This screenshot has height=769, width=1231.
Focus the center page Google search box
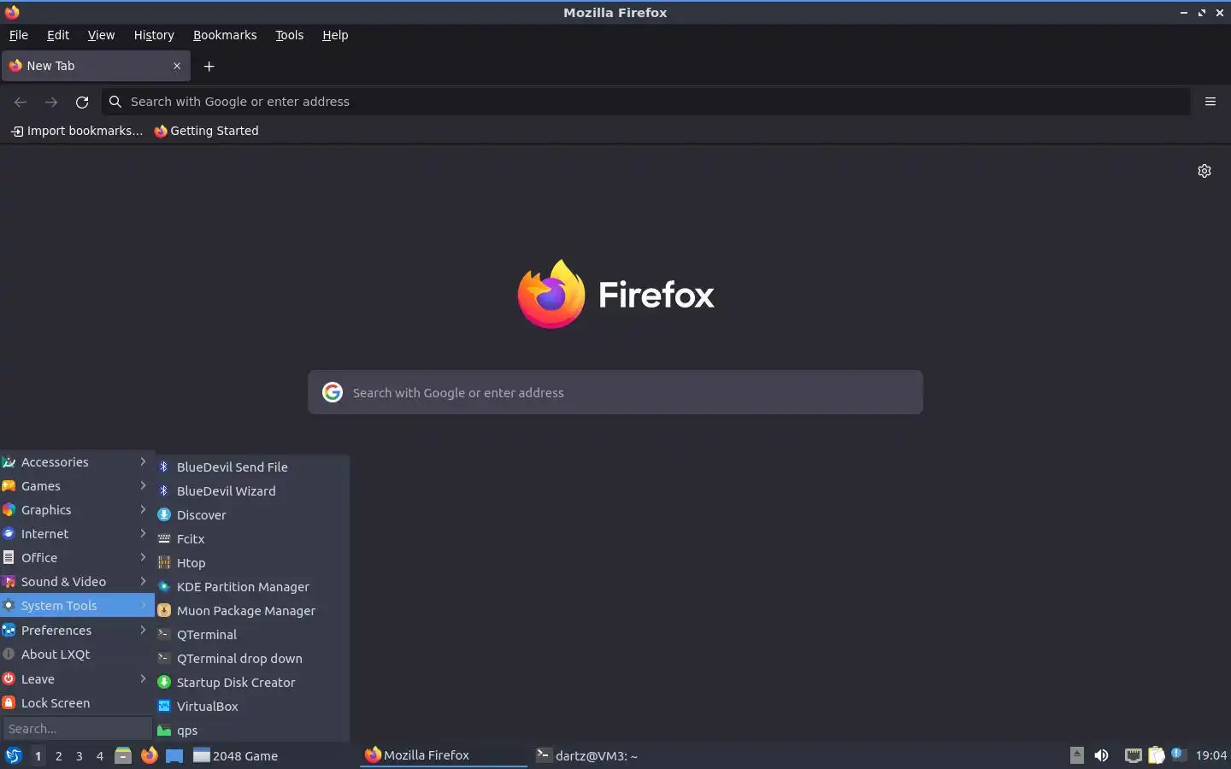615,392
